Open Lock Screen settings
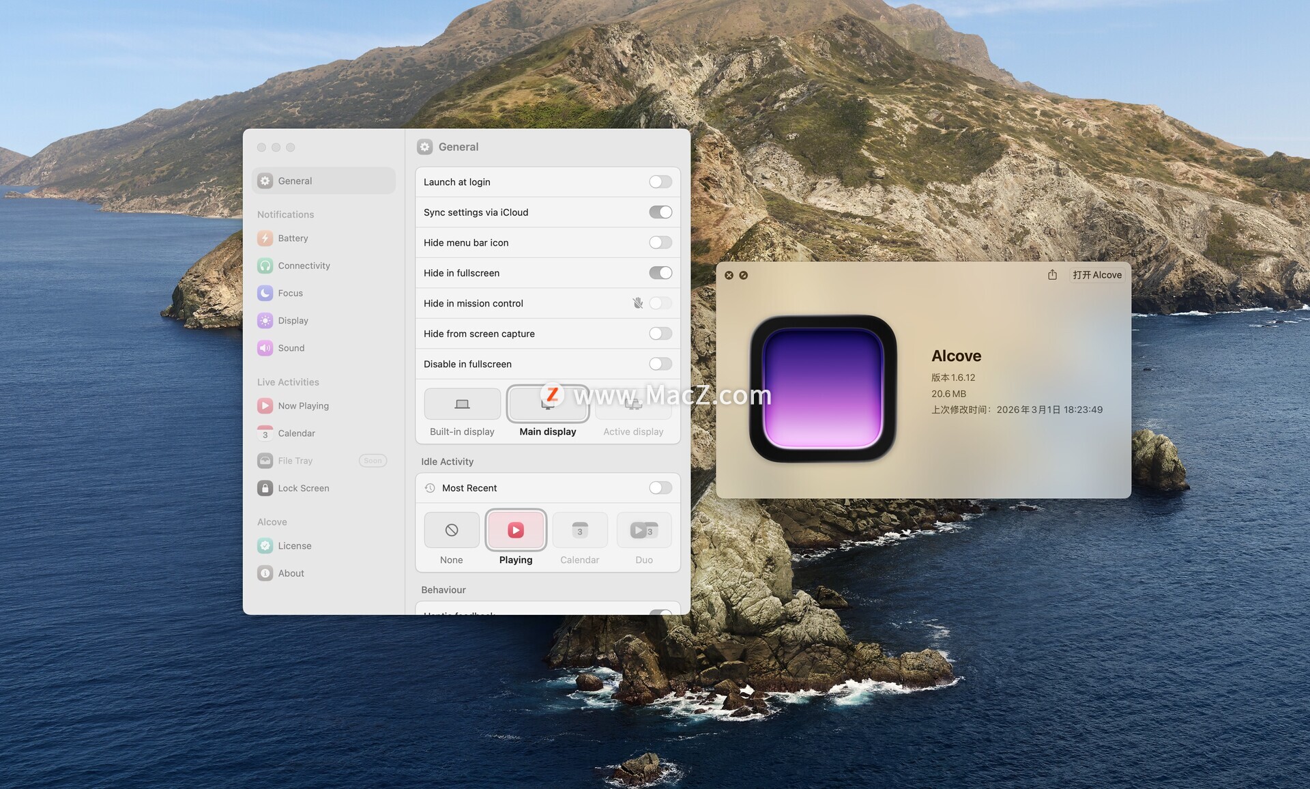The image size is (1310, 789). 303,488
